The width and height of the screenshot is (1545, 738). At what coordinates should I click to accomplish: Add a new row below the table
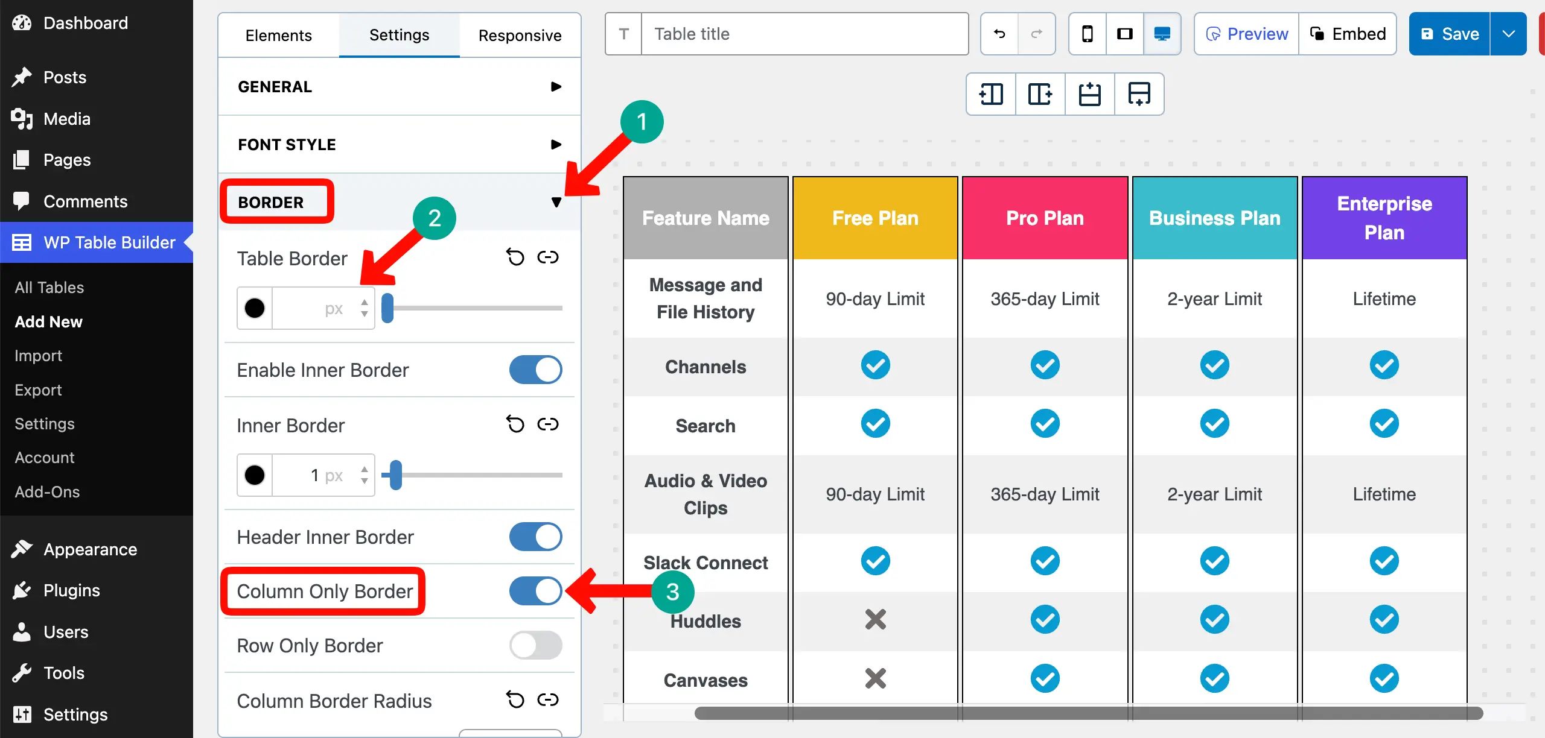coord(1139,94)
